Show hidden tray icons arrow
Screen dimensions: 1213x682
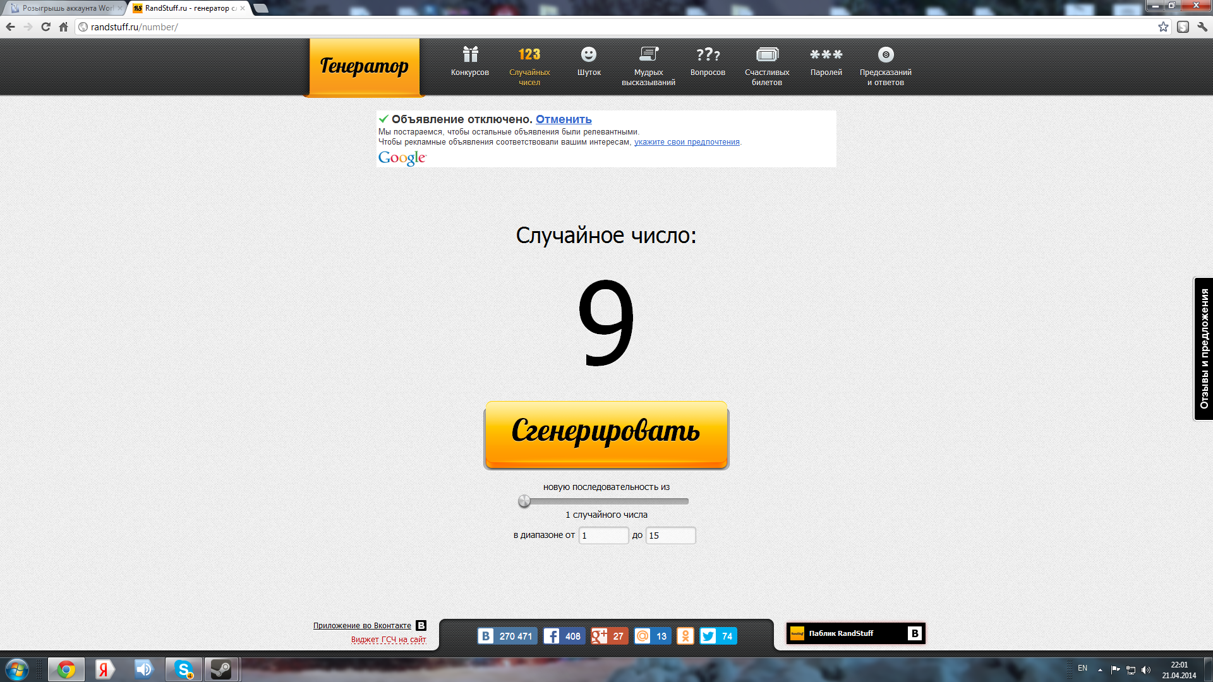pos(1100,670)
